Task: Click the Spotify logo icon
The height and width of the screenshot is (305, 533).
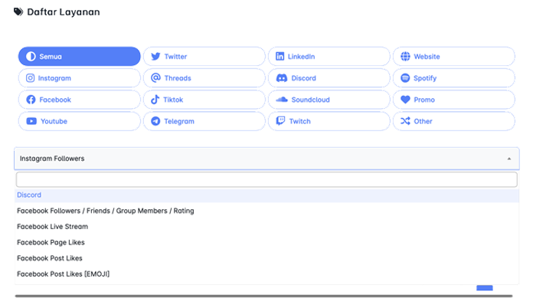Action: (x=405, y=78)
